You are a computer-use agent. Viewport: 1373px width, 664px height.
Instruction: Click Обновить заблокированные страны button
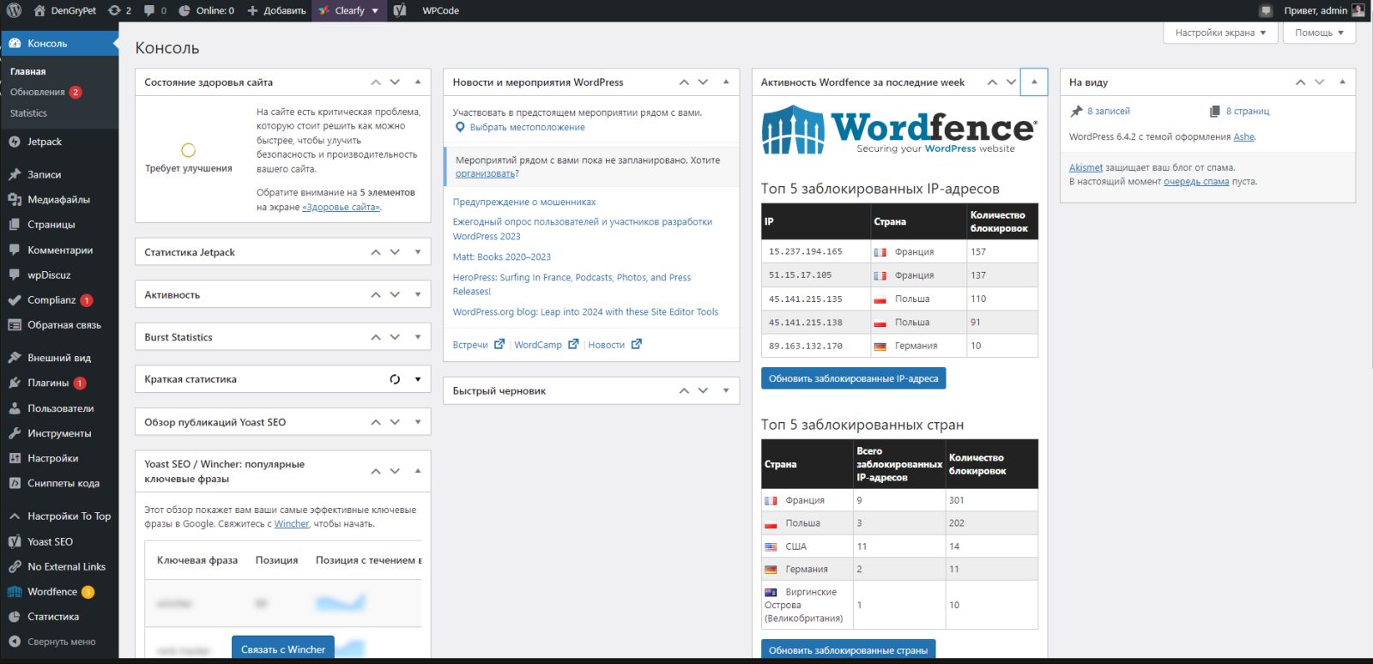click(x=848, y=649)
